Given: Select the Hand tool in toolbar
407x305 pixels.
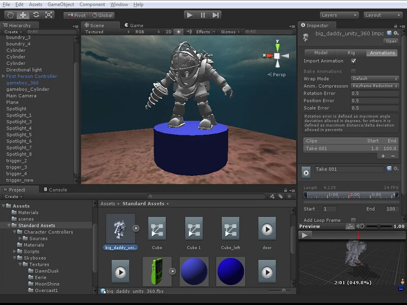Looking at the screenshot, I should [10, 15].
